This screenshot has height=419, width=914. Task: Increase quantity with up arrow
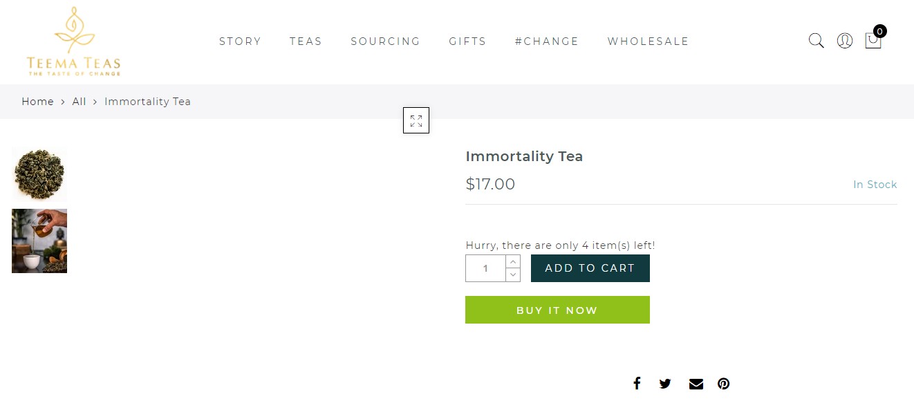tap(513, 261)
